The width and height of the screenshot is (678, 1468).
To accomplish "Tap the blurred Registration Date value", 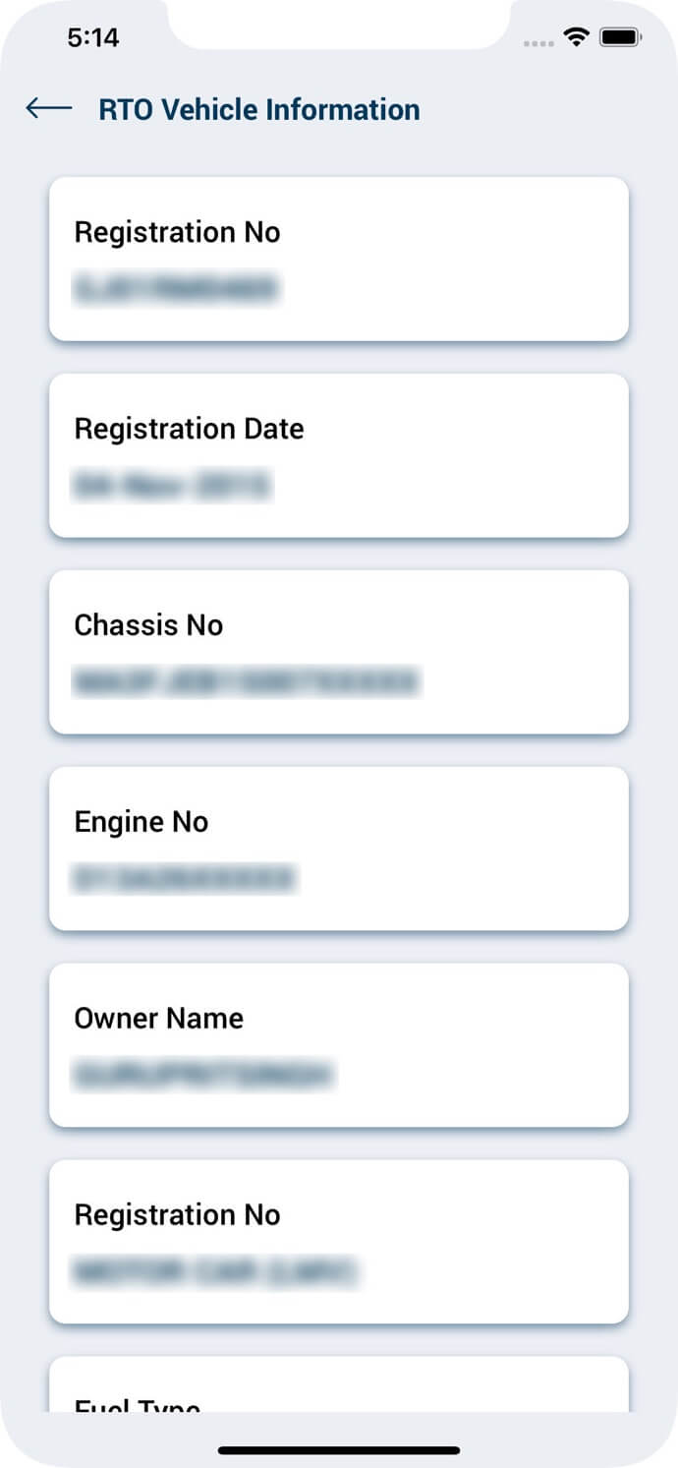I will pyautogui.click(x=172, y=485).
